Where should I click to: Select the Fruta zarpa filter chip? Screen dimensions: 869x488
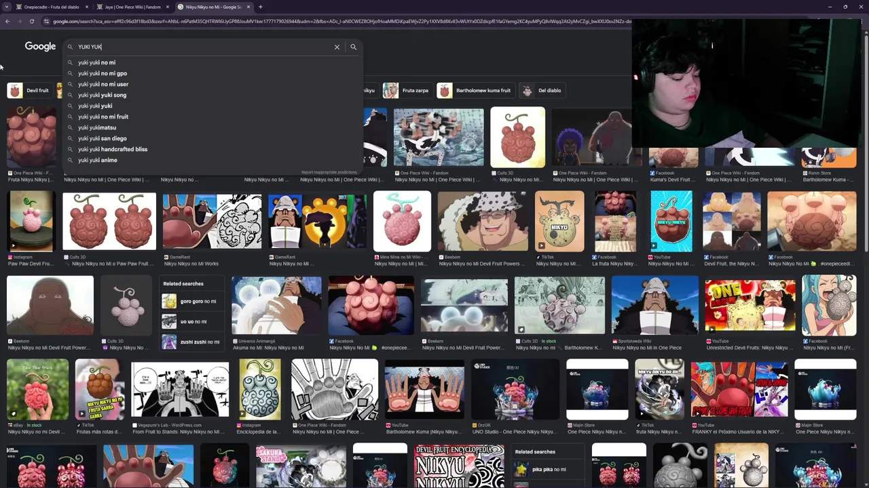pos(407,90)
